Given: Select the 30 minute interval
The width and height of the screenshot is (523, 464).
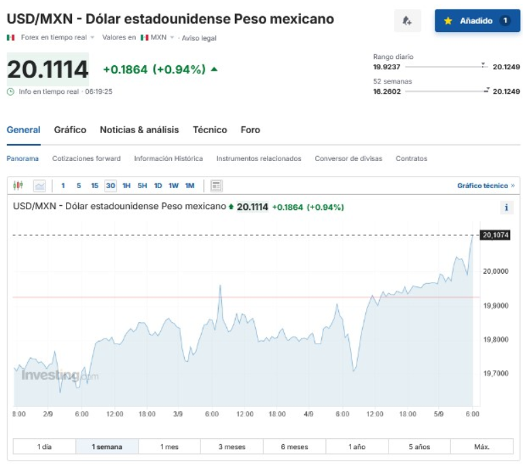Looking at the screenshot, I should click(110, 185).
